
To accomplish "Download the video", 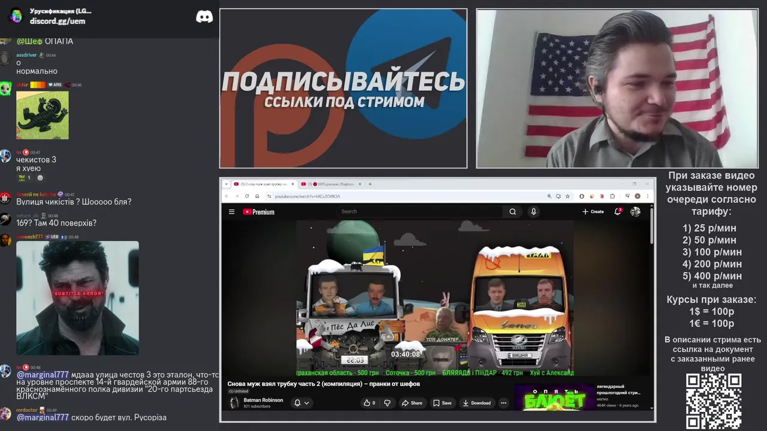I will [x=477, y=403].
